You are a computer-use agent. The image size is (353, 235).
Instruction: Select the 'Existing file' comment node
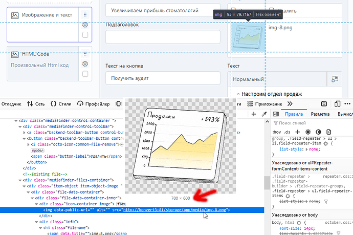point(45,174)
